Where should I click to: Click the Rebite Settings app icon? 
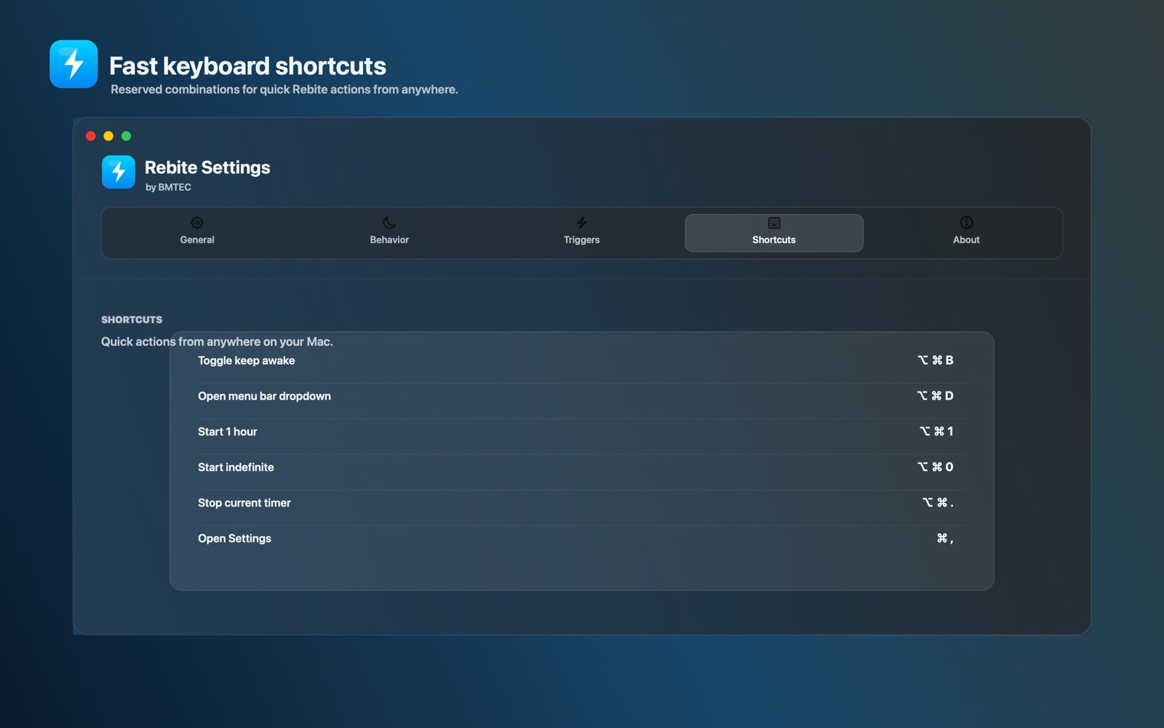118,173
